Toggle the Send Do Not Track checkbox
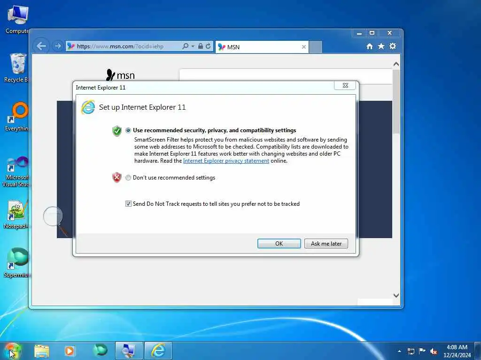This screenshot has height=360, width=481. coord(128,204)
